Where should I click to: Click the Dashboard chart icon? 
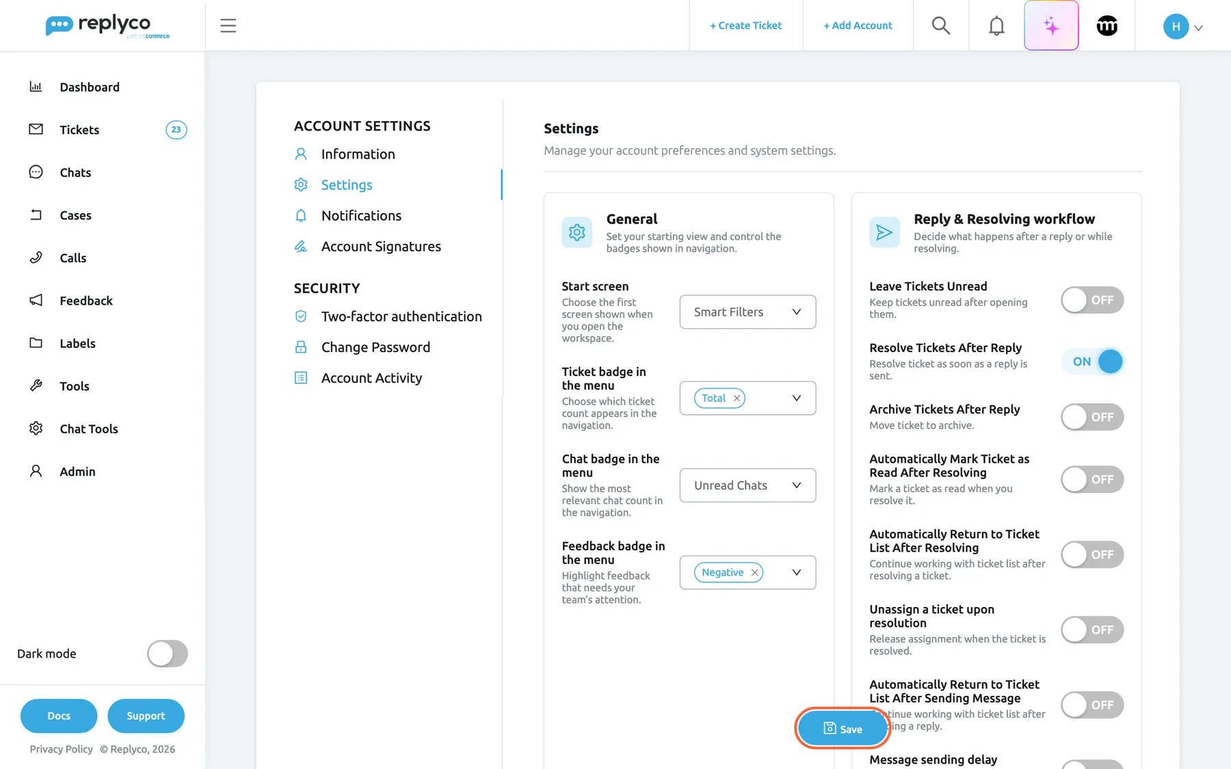pyautogui.click(x=36, y=87)
